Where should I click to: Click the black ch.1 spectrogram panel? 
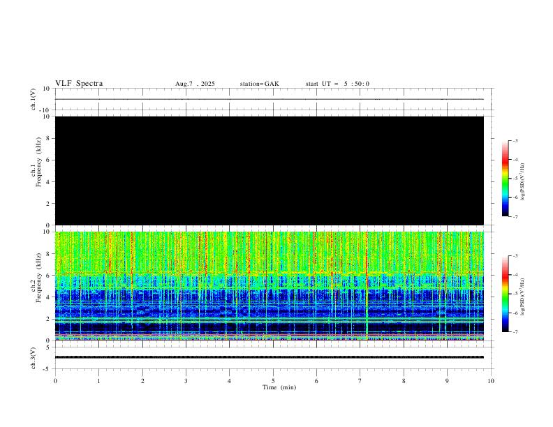(270, 170)
